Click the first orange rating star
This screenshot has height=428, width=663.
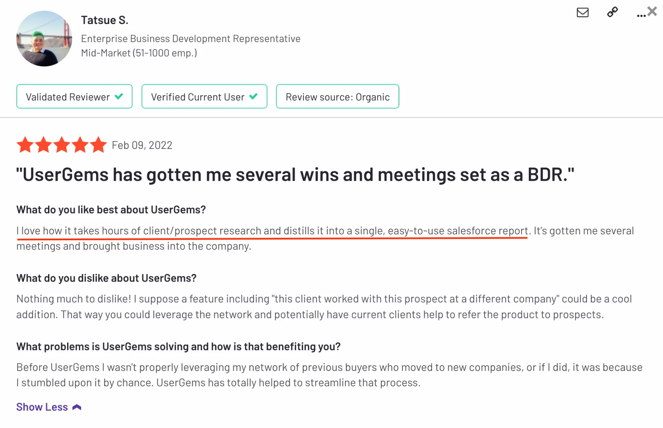25,145
